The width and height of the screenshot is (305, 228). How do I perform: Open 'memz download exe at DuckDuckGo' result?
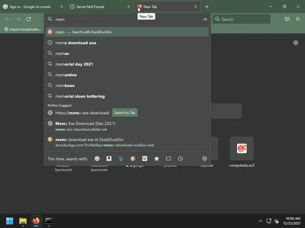(127, 142)
